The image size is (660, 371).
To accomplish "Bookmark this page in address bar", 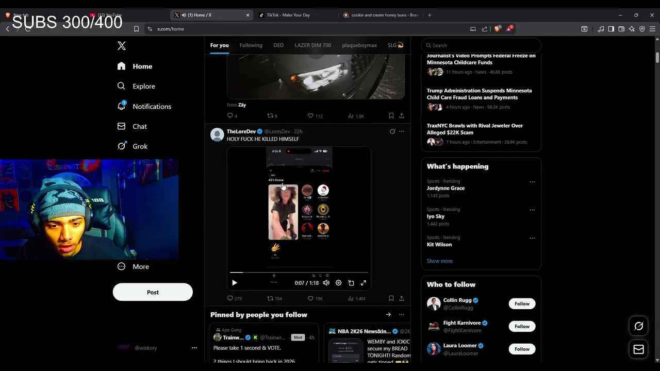I will (136, 29).
